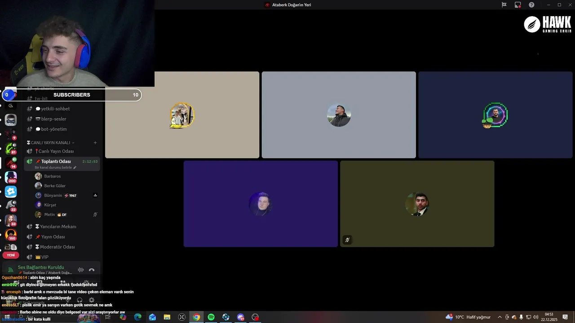
Task: Select the Toplantı Odası voice channel
Action: tap(62, 164)
